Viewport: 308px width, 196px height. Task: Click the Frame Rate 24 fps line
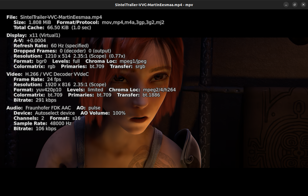[x=37, y=79]
